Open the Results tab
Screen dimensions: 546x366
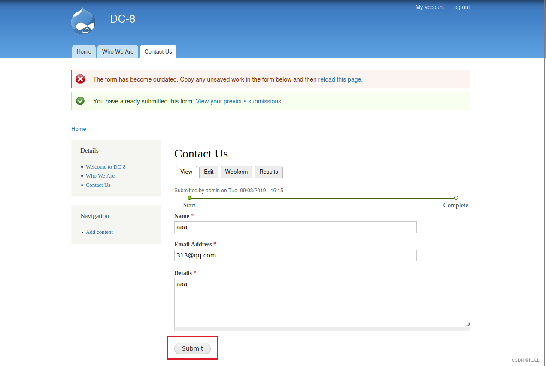tap(268, 172)
